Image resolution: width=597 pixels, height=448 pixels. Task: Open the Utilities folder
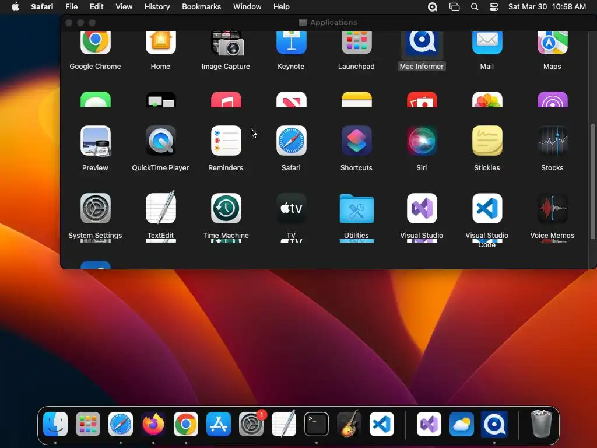[356, 208]
